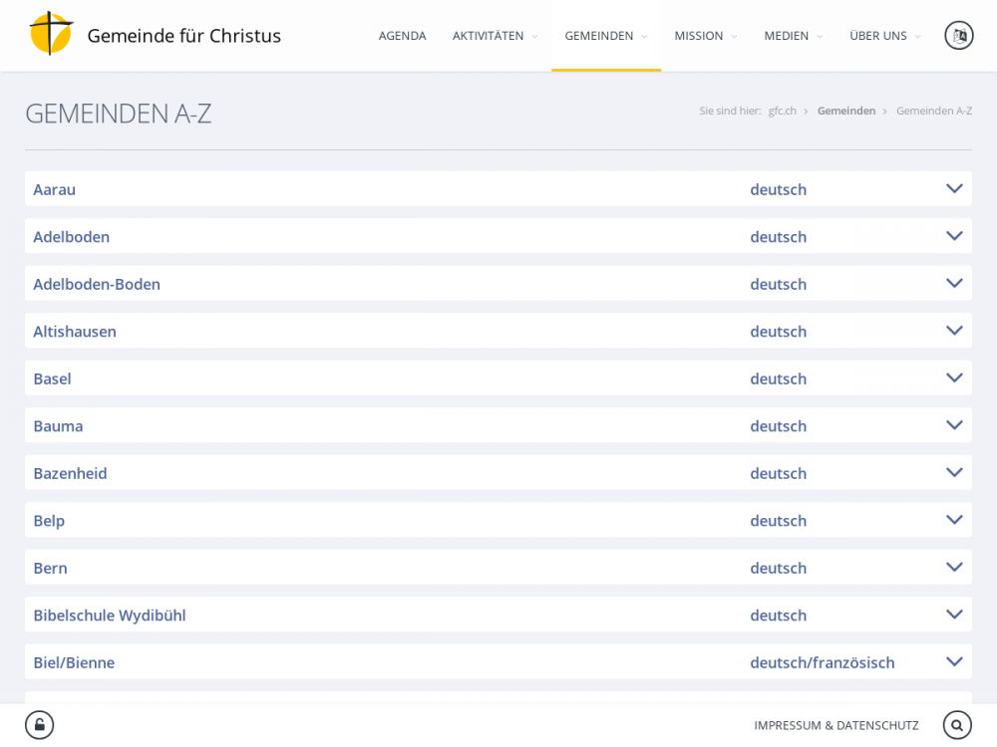
Task: Go to the Agenda menu item
Action: click(x=402, y=36)
